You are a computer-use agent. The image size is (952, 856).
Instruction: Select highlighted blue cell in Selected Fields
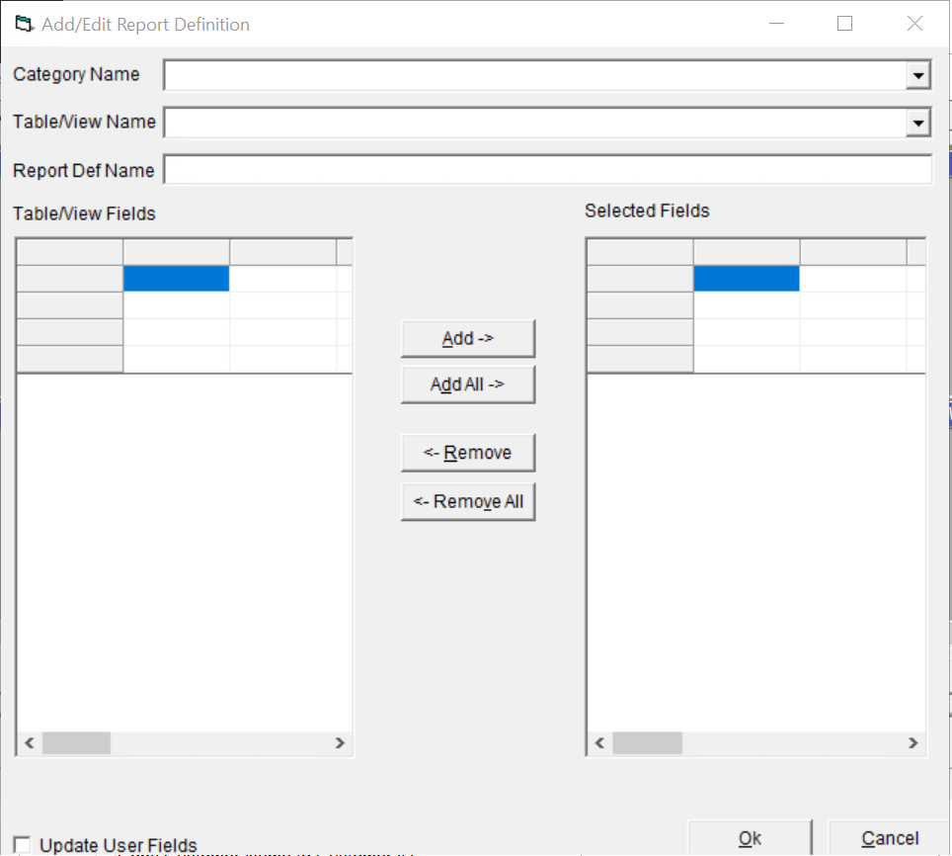click(x=746, y=280)
